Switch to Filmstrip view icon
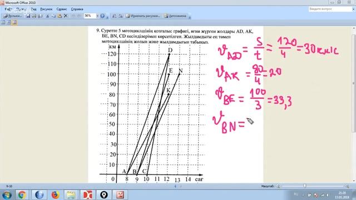Viewport: 356px width, 200px height. click(9, 22)
